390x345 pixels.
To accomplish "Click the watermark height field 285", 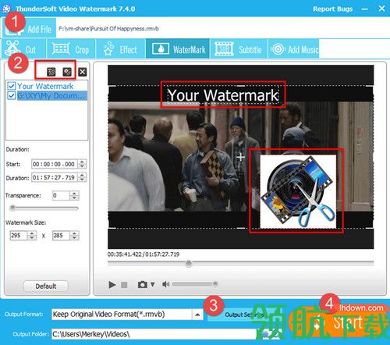I will 61,236.
